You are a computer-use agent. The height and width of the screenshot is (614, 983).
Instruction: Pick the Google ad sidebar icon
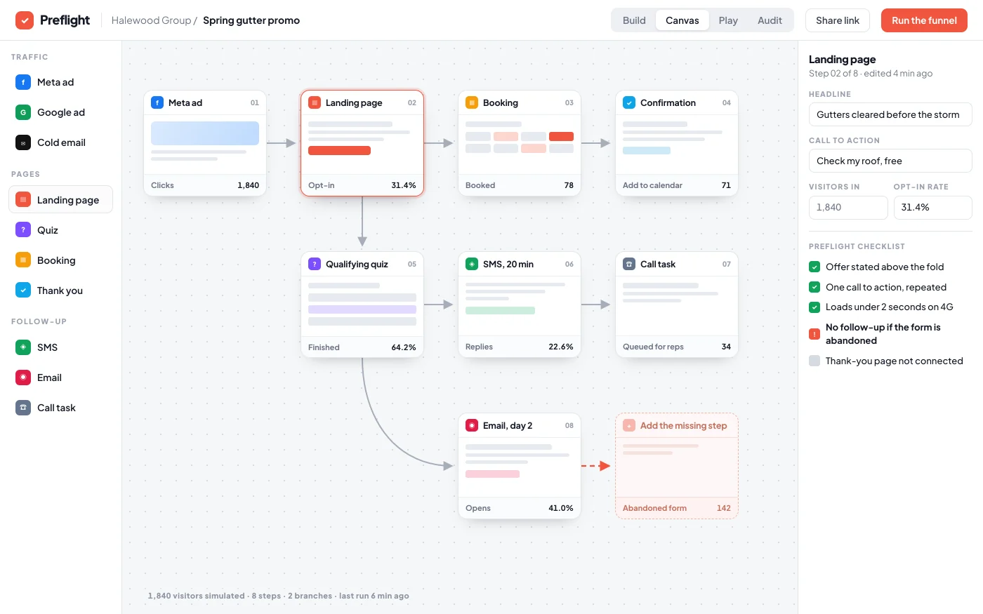pyautogui.click(x=23, y=112)
